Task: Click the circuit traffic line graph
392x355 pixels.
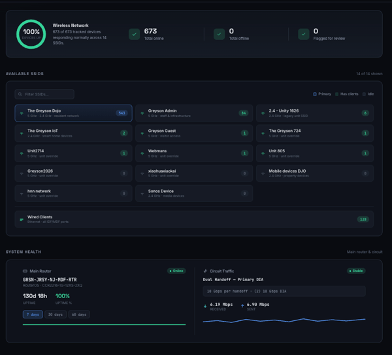Action: [x=284, y=320]
